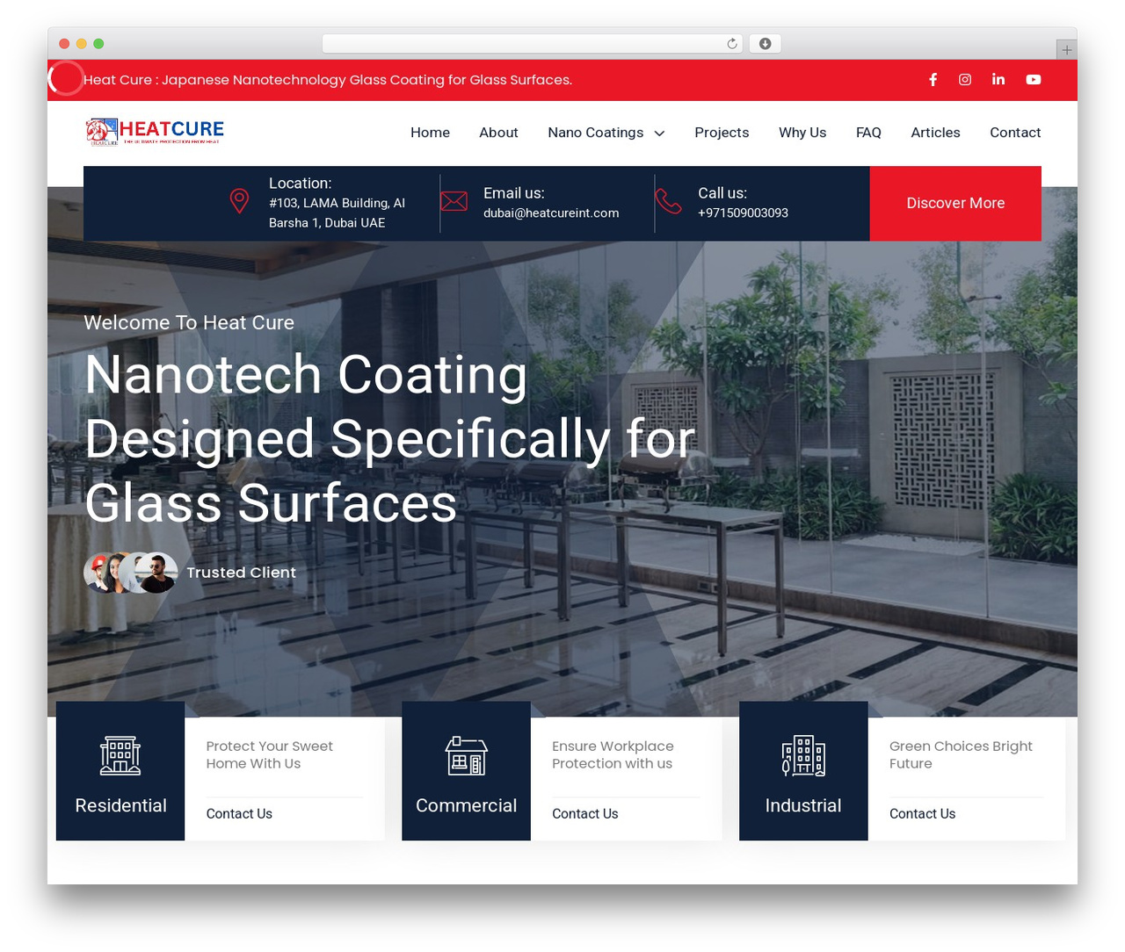Viewport: 1125px width, 952px height.
Task: Open the Facebook social icon
Action: click(x=933, y=79)
